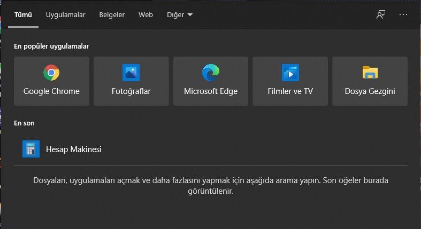
Task: Start Filmler ve TV app
Action: (290, 81)
